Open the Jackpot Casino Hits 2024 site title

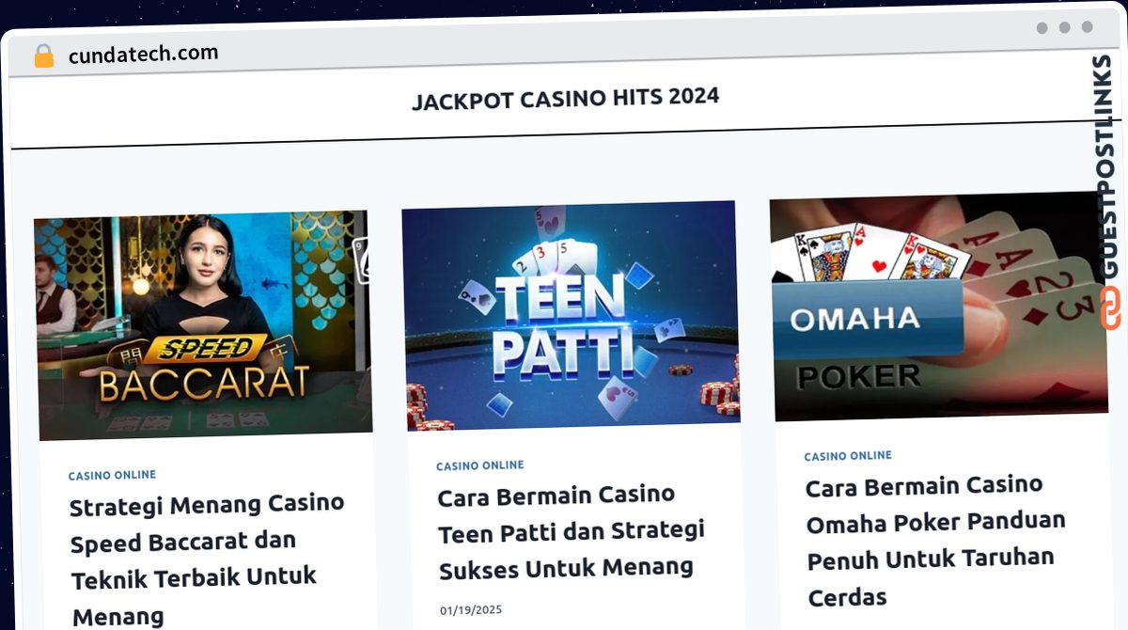tap(565, 98)
